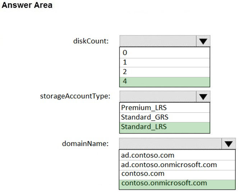Choose contoso.onmicrosoft.com domain name option
This screenshot has width=239, height=194.
coord(177,185)
